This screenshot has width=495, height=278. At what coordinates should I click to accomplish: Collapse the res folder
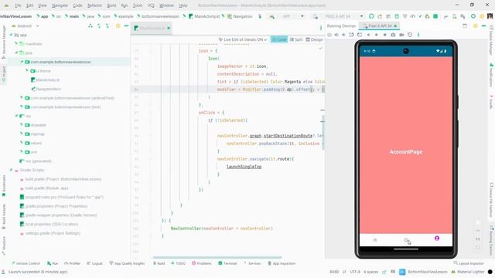coord(16,116)
